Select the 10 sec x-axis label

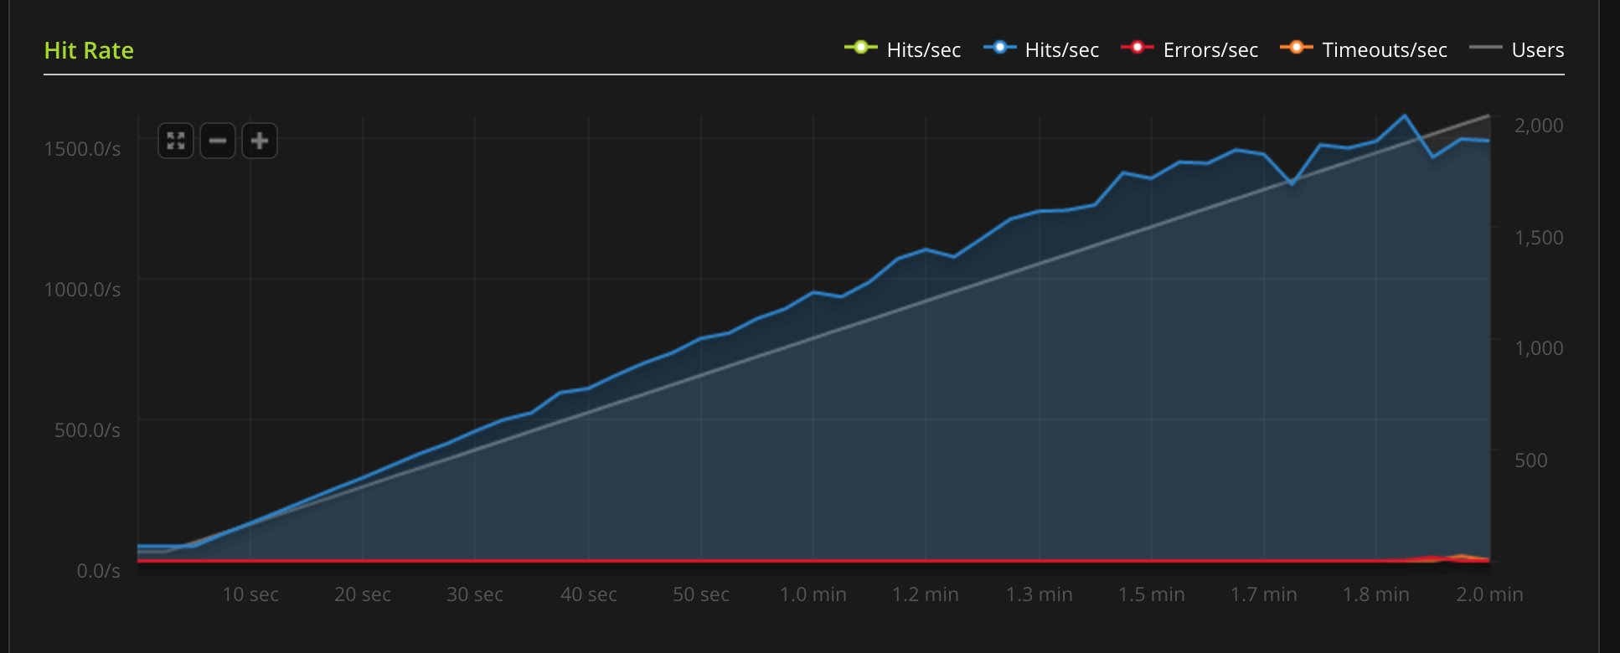coord(250,594)
